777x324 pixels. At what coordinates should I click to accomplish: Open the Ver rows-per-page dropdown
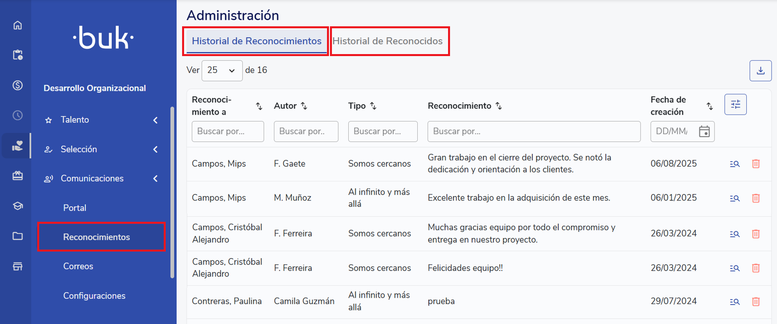click(222, 70)
